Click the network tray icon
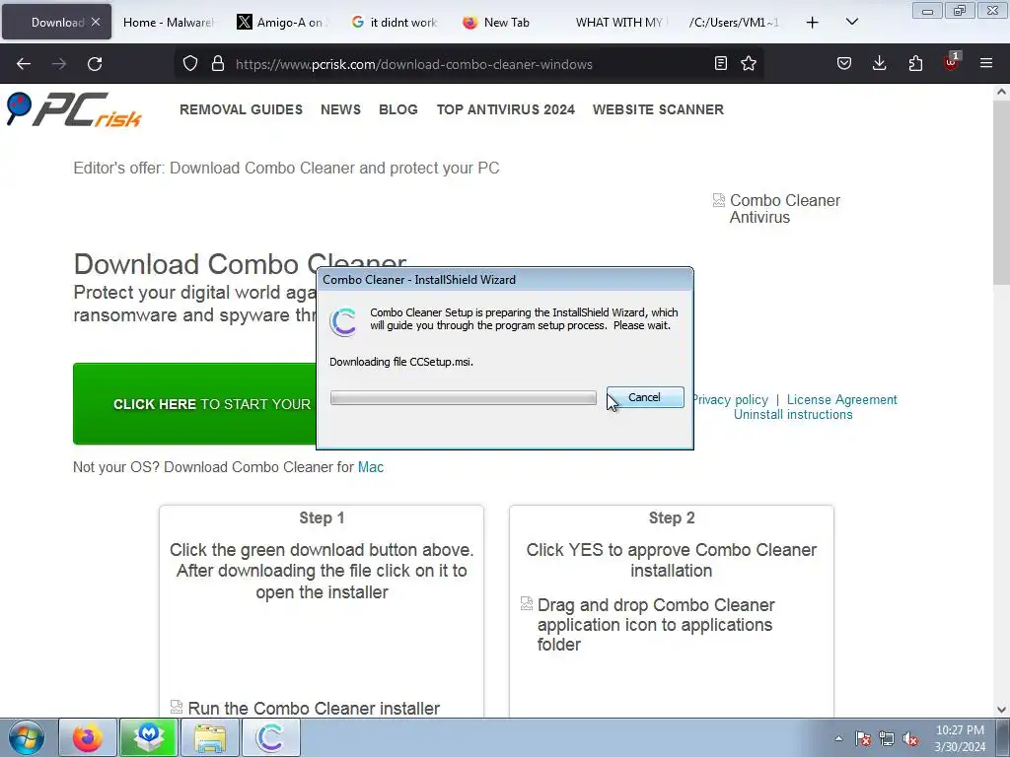This screenshot has height=757, width=1010. [887, 738]
